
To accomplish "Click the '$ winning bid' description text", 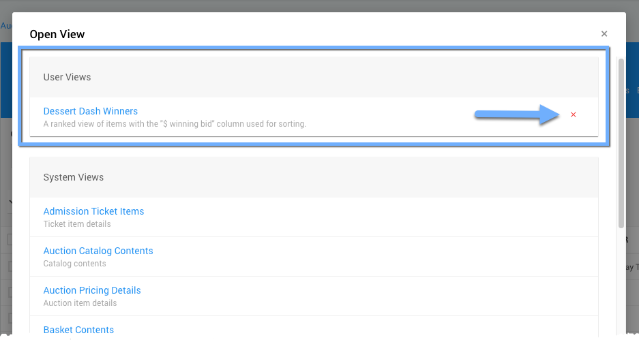I will 175,124.
